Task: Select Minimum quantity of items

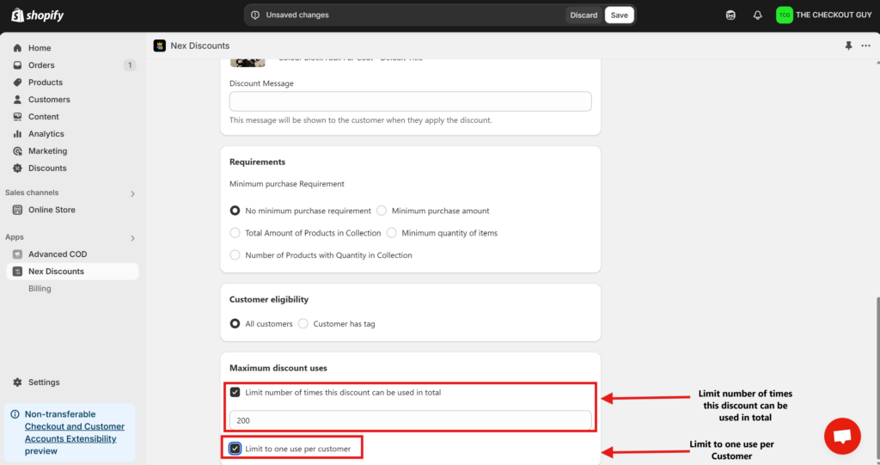Action: click(x=392, y=232)
